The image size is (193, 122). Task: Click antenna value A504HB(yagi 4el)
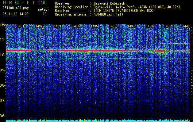click(x=108, y=14)
